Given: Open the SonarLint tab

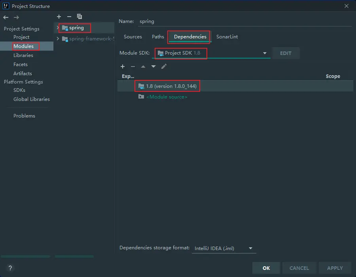Looking at the screenshot, I should pos(227,37).
